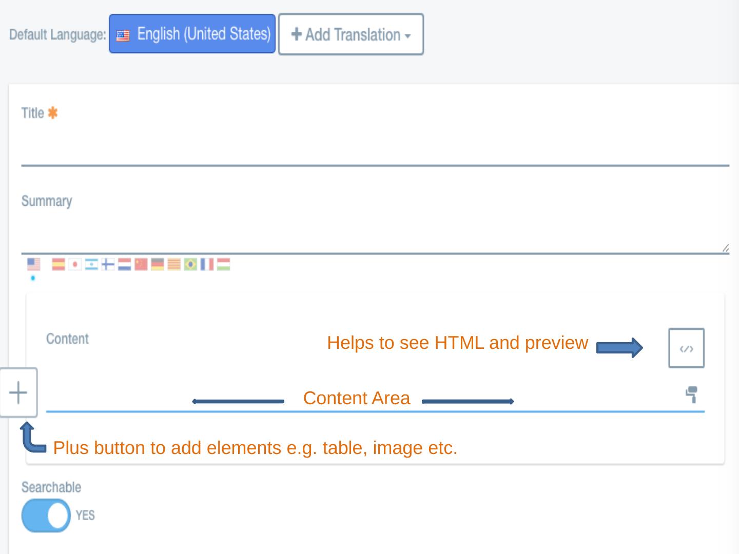This screenshot has height=554, width=739.
Task: Select the German flag language
Action: tap(158, 264)
